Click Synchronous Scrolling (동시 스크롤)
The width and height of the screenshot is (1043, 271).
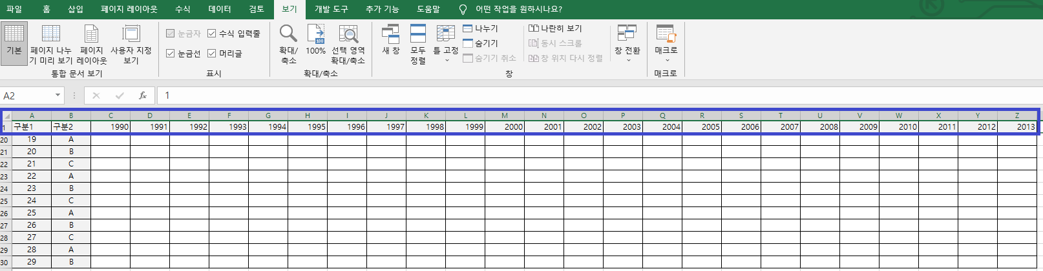(555, 43)
